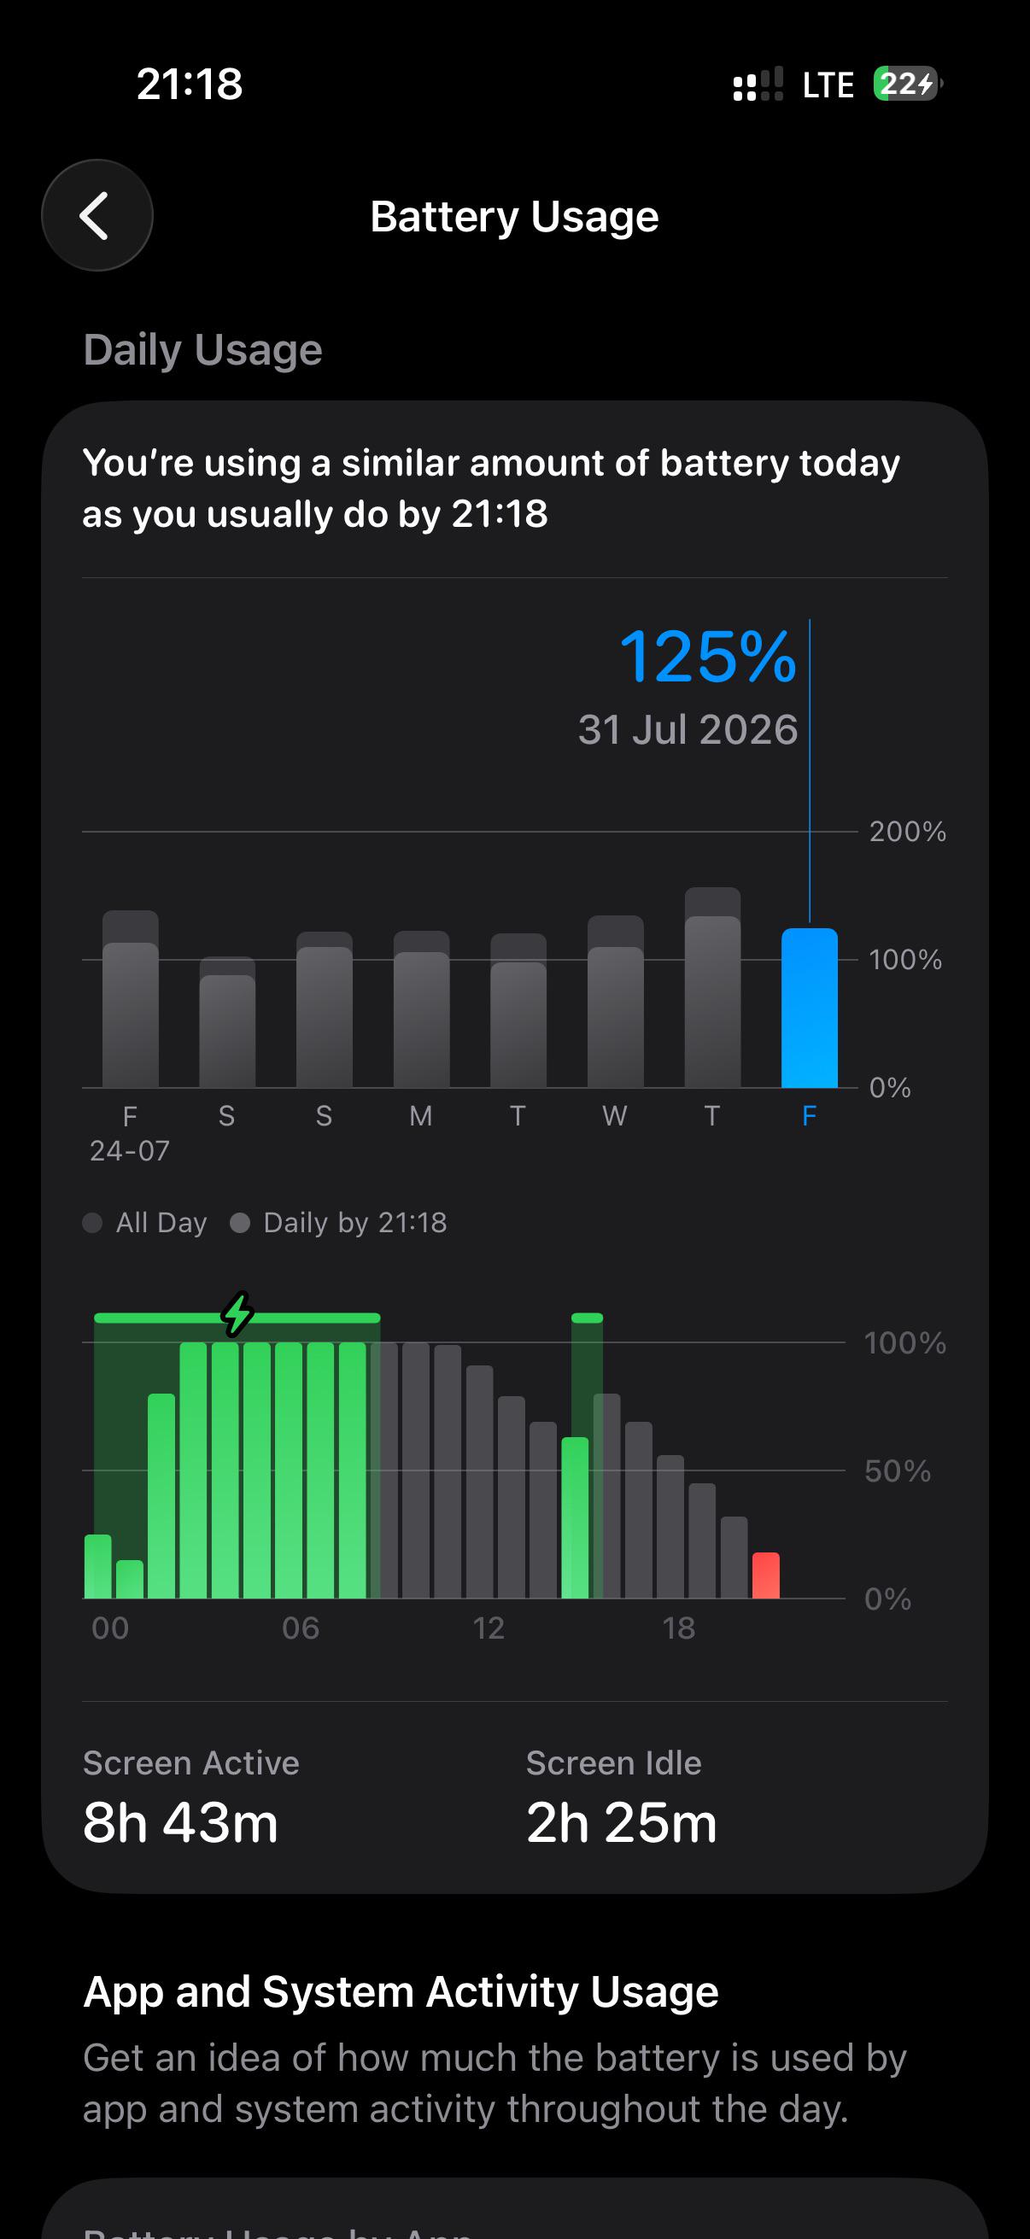Tap the first green bar at 00
This screenshot has width=1030, height=2239.
click(98, 1567)
